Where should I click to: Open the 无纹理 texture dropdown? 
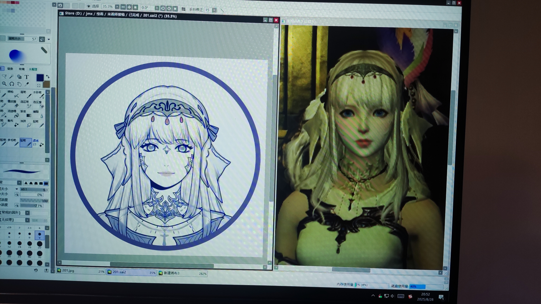coord(27,220)
